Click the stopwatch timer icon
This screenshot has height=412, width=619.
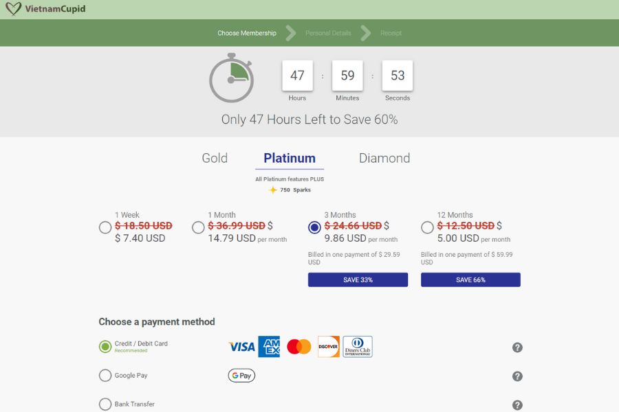tap(232, 78)
